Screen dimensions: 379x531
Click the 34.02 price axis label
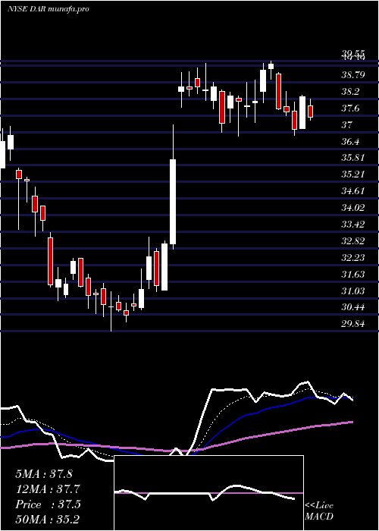(x=353, y=208)
